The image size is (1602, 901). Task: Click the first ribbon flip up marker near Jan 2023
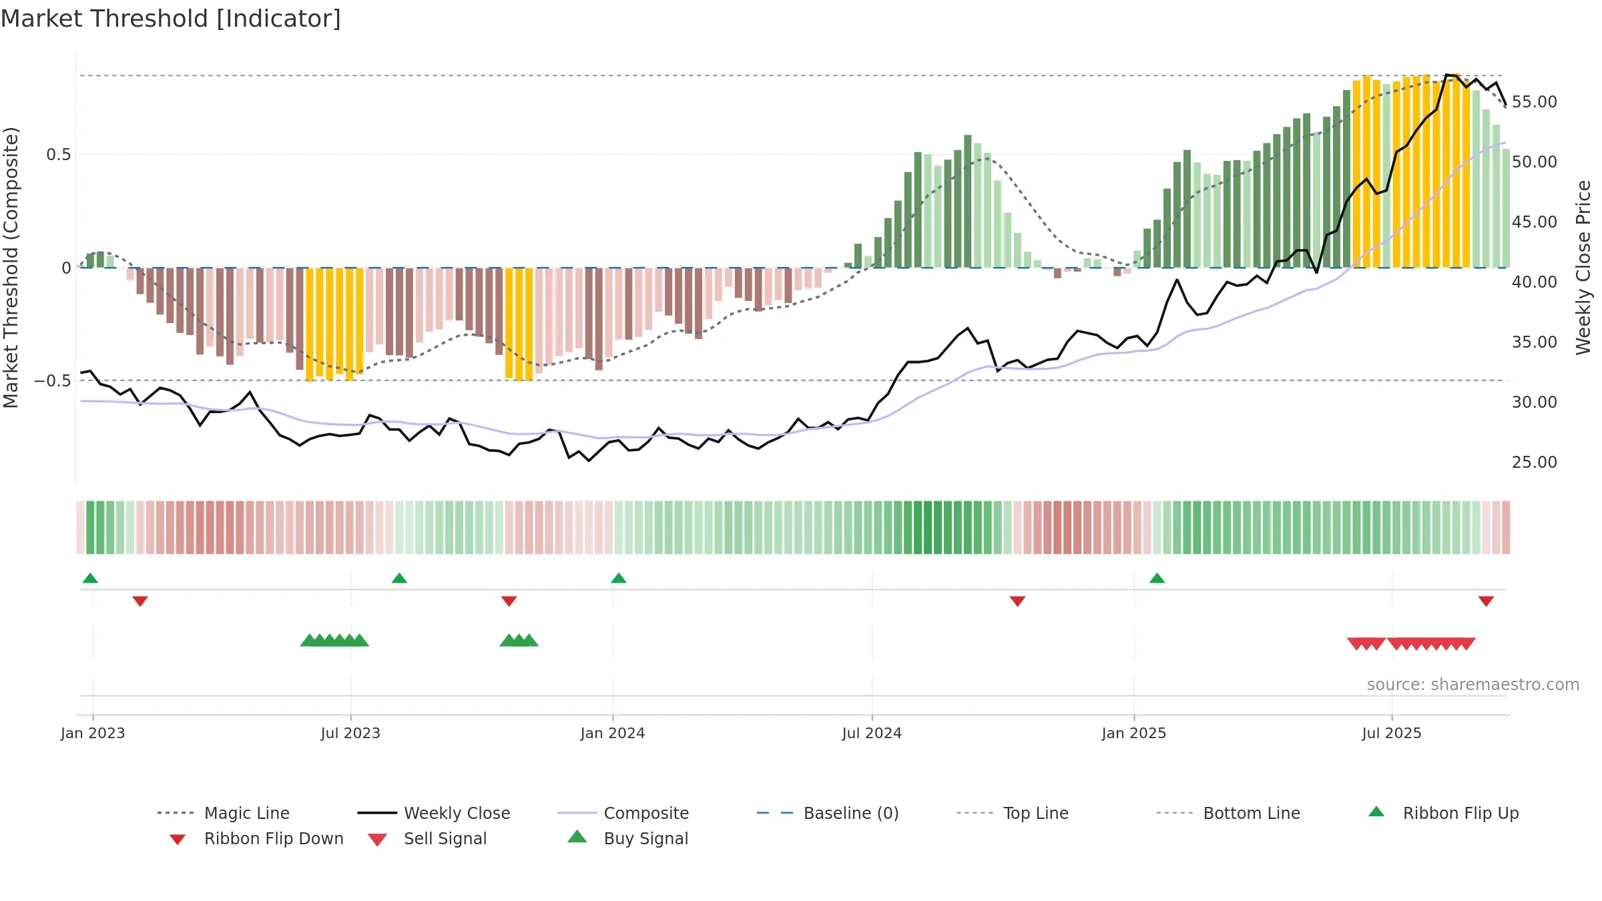point(90,578)
